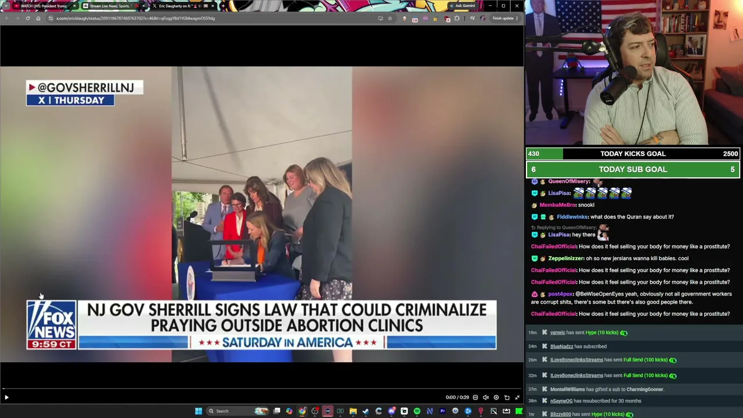743x418 pixels.
Task: Open a new browser tab
Action: pos(223,6)
